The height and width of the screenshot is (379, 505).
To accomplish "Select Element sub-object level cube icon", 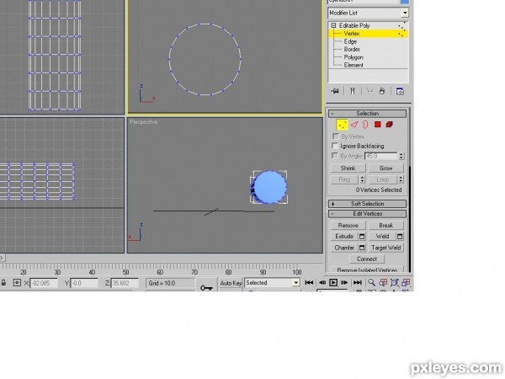I will tap(389, 125).
